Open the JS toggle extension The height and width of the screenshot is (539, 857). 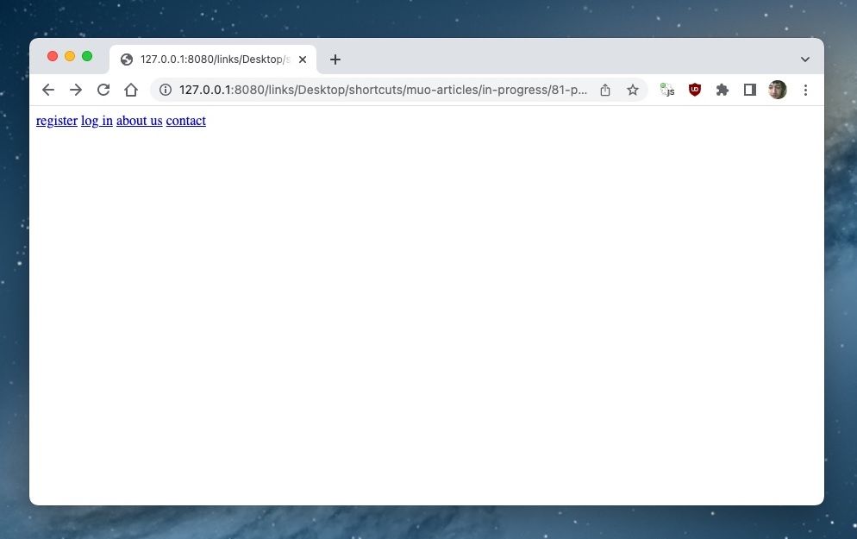(666, 90)
